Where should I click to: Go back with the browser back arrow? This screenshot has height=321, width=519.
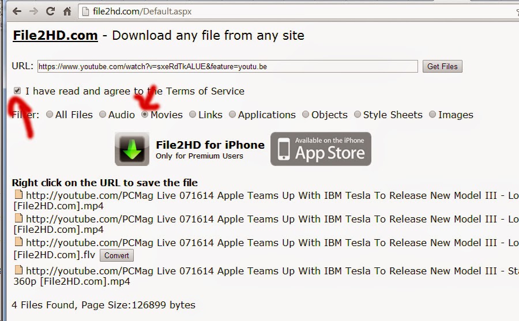click(17, 12)
